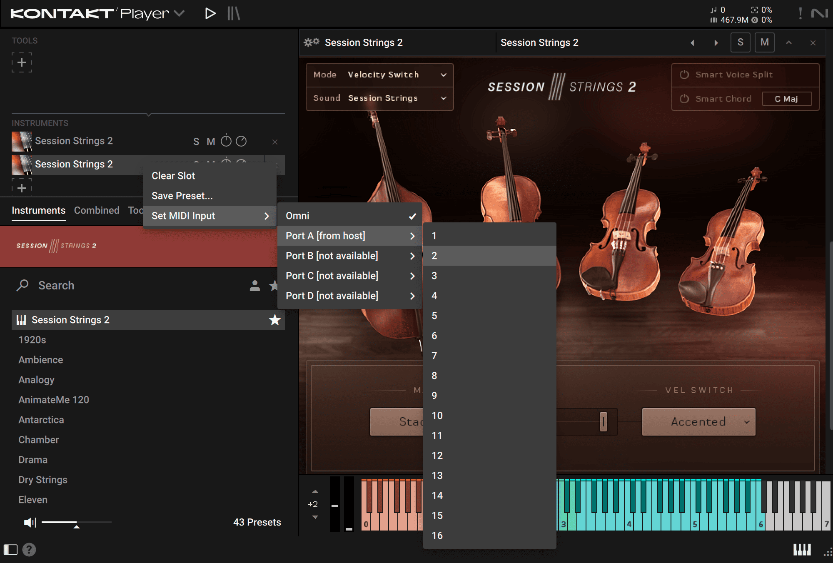Open the Accented articulation dropdown
Screen dimensions: 833x563
(x=698, y=422)
